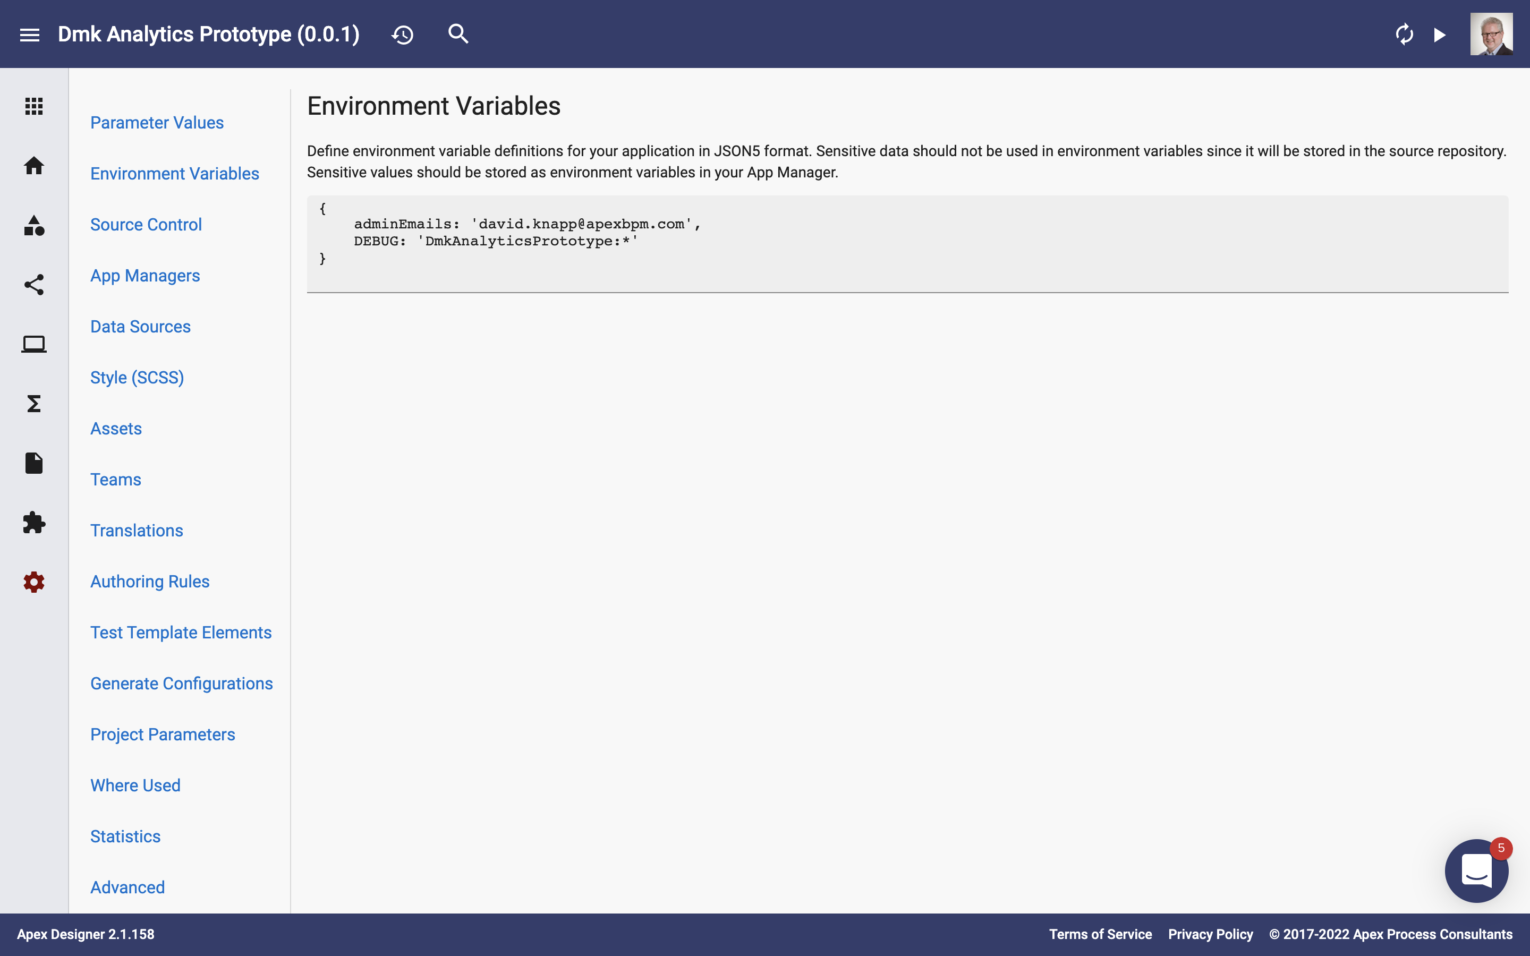The width and height of the screenshot is (1530, 956).
Task: Select the Translations menu item
Action: pos(137,530)
